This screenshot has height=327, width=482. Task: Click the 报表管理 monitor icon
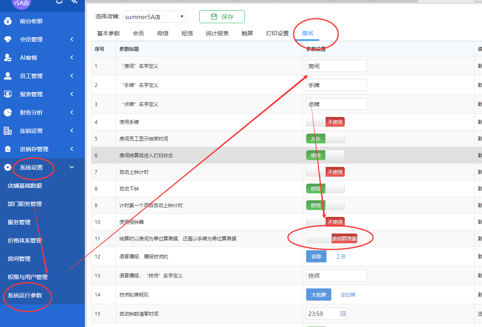tap(8, 94)
